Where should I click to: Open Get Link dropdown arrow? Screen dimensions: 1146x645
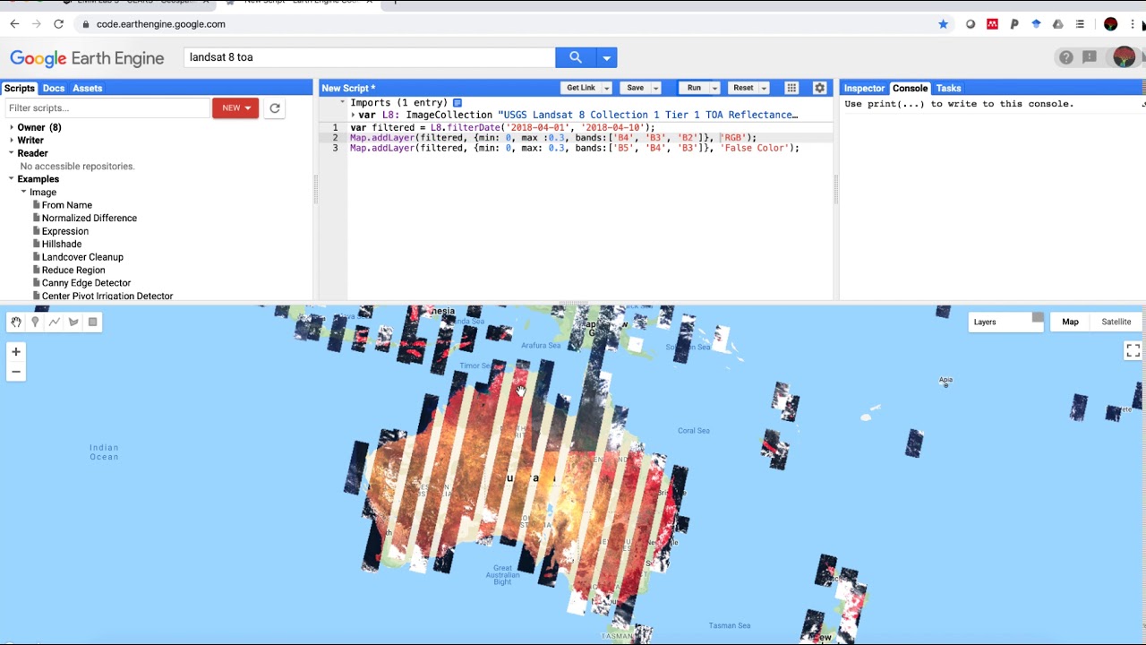[x=606, y=88]
